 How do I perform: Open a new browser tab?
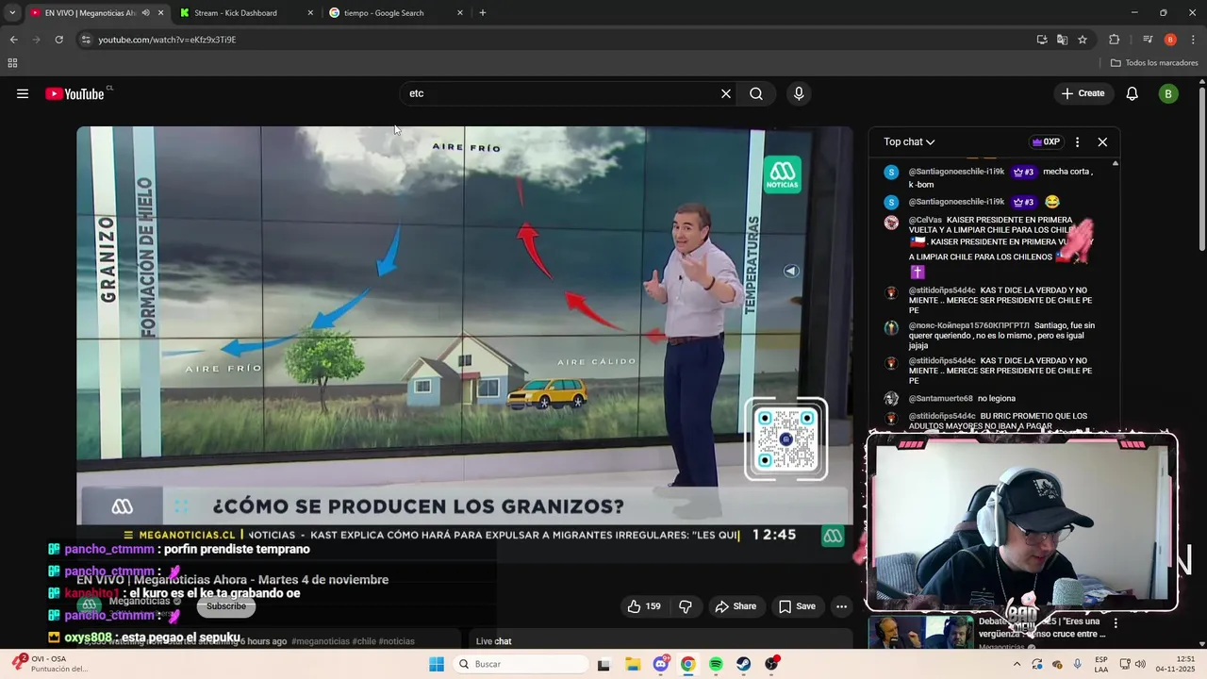483,13
